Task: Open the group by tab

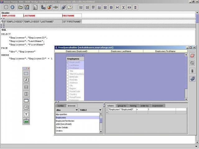Action: [122, 106]
